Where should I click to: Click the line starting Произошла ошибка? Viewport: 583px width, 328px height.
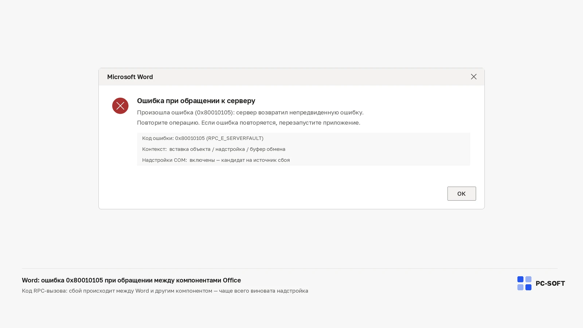(250, 113)
